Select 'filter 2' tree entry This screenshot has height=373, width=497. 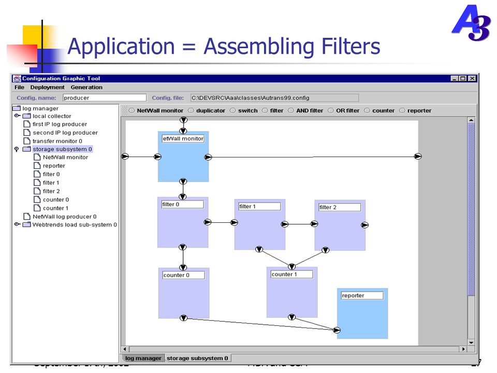(51, 191)
